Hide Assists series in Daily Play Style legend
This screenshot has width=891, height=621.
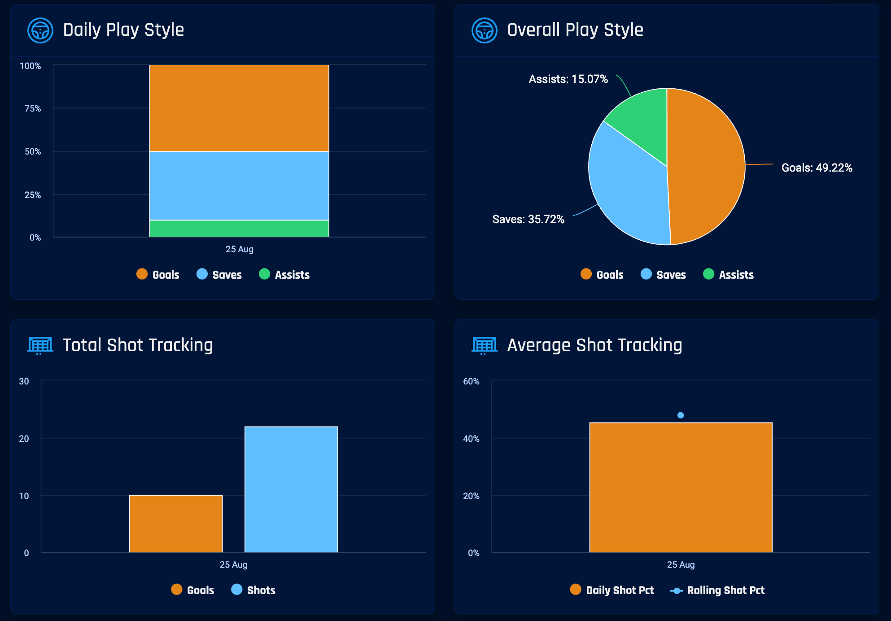[284, 275]
